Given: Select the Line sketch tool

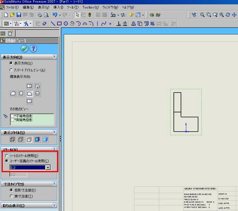Looking at the screenshot, I should coord(53,24).
